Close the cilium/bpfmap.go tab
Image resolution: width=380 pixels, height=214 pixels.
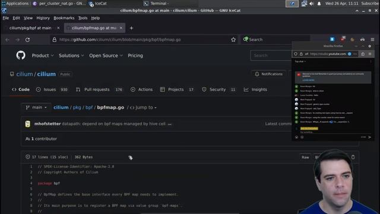121,28
